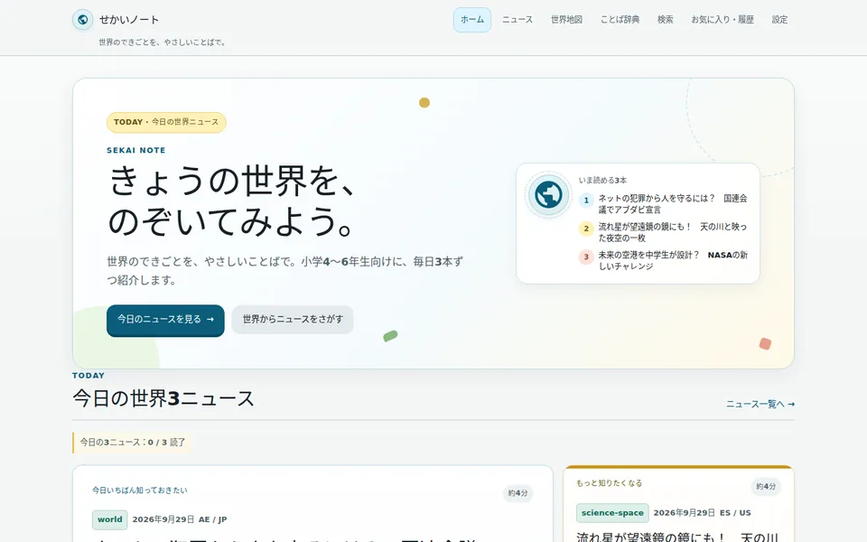
Task: Open the 検索 nav item
Action: coord(666,20)
